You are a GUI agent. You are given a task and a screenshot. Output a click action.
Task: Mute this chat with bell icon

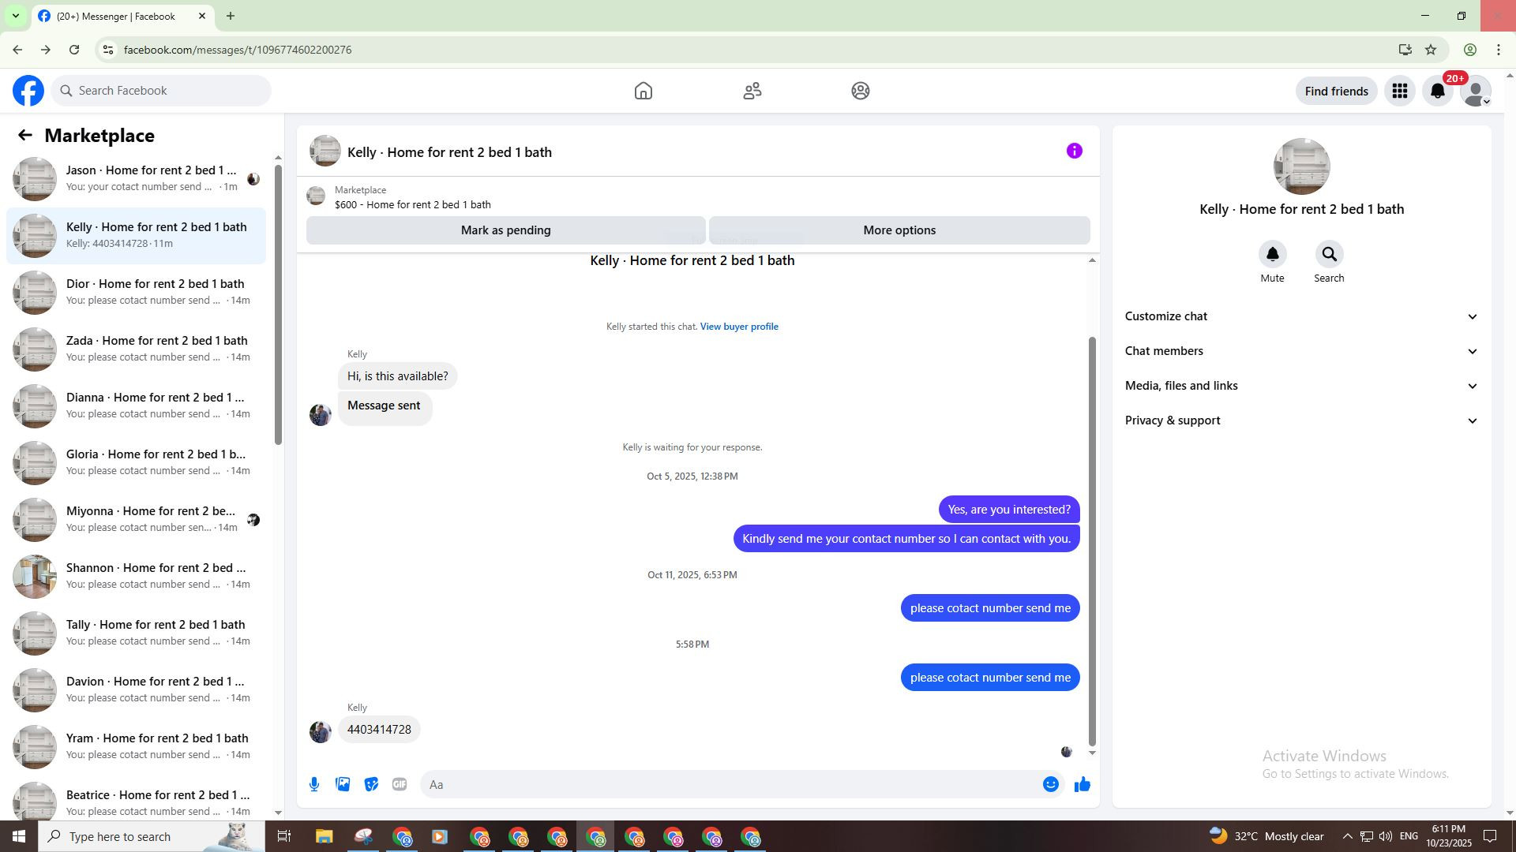[x=1272, y=255]
